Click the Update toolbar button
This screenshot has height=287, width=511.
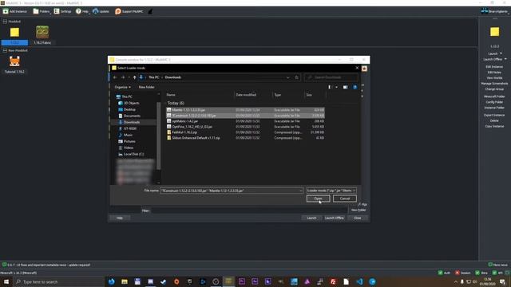[101, 11]
